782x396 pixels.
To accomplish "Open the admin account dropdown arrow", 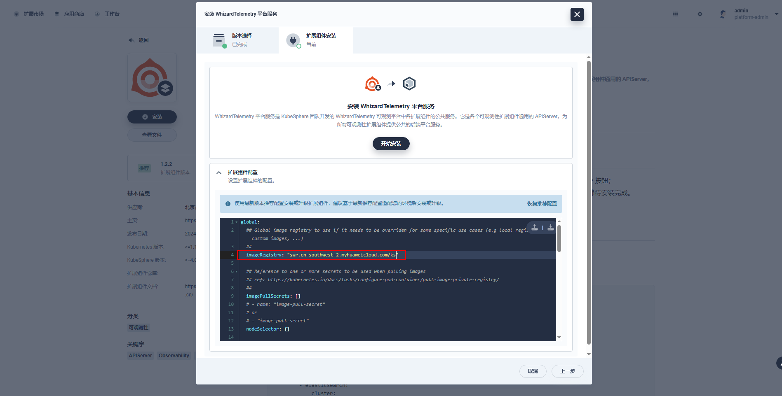I will pos(777,14).
